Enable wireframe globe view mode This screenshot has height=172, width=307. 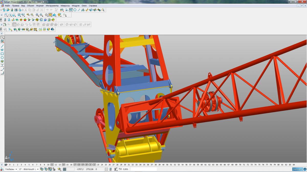(x=46, y=15)
